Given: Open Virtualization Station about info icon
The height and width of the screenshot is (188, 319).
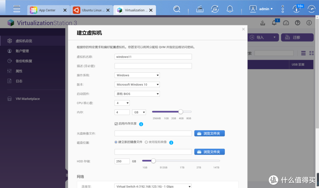Looking at the screenshot, I should pyautogui.click(x=309, y=23).
